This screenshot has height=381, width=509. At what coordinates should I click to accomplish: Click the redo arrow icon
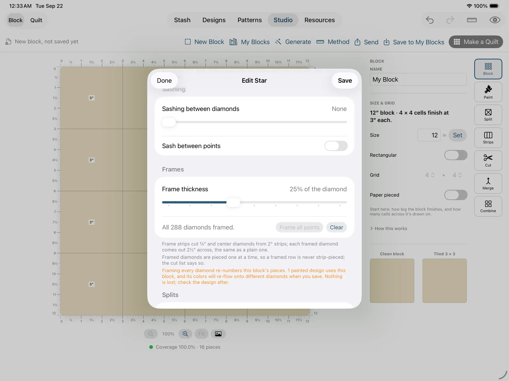pos(450,20)
